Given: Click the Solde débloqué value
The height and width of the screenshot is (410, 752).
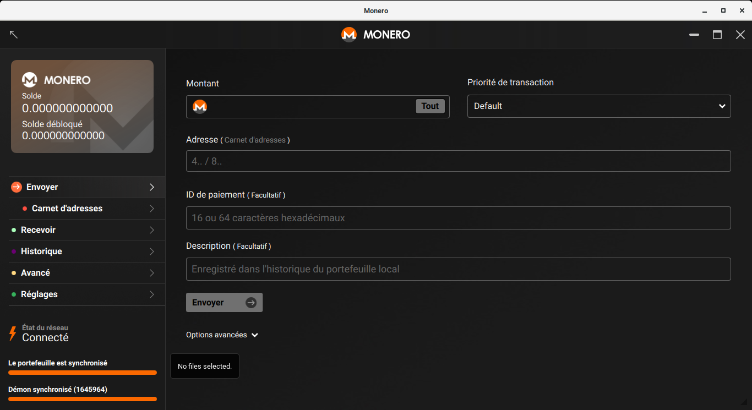Looking at the screenshot, I should click(x=63, y=136).
